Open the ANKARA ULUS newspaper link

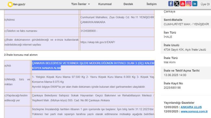tap(191, 107)
